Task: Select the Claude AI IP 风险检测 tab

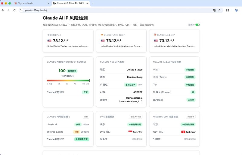Action: point(70,3)
